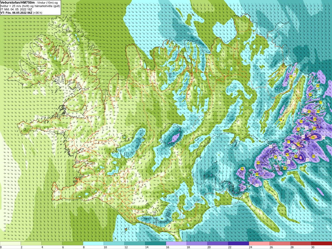
Task: Click the color scale label 4
Action: tap(42, 247)
